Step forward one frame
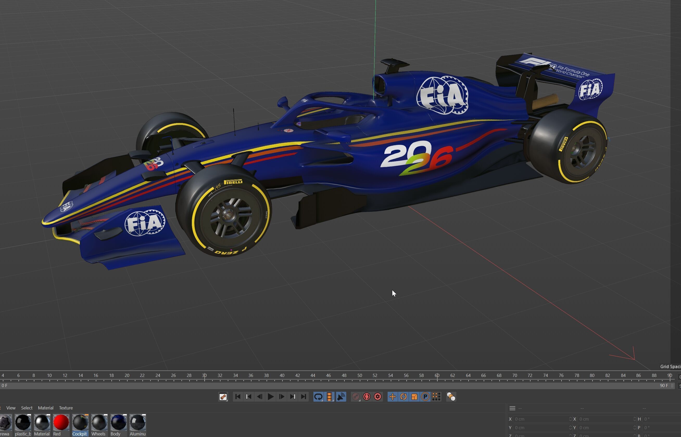Screen dimensions: 681x437 tap(281, 397)
